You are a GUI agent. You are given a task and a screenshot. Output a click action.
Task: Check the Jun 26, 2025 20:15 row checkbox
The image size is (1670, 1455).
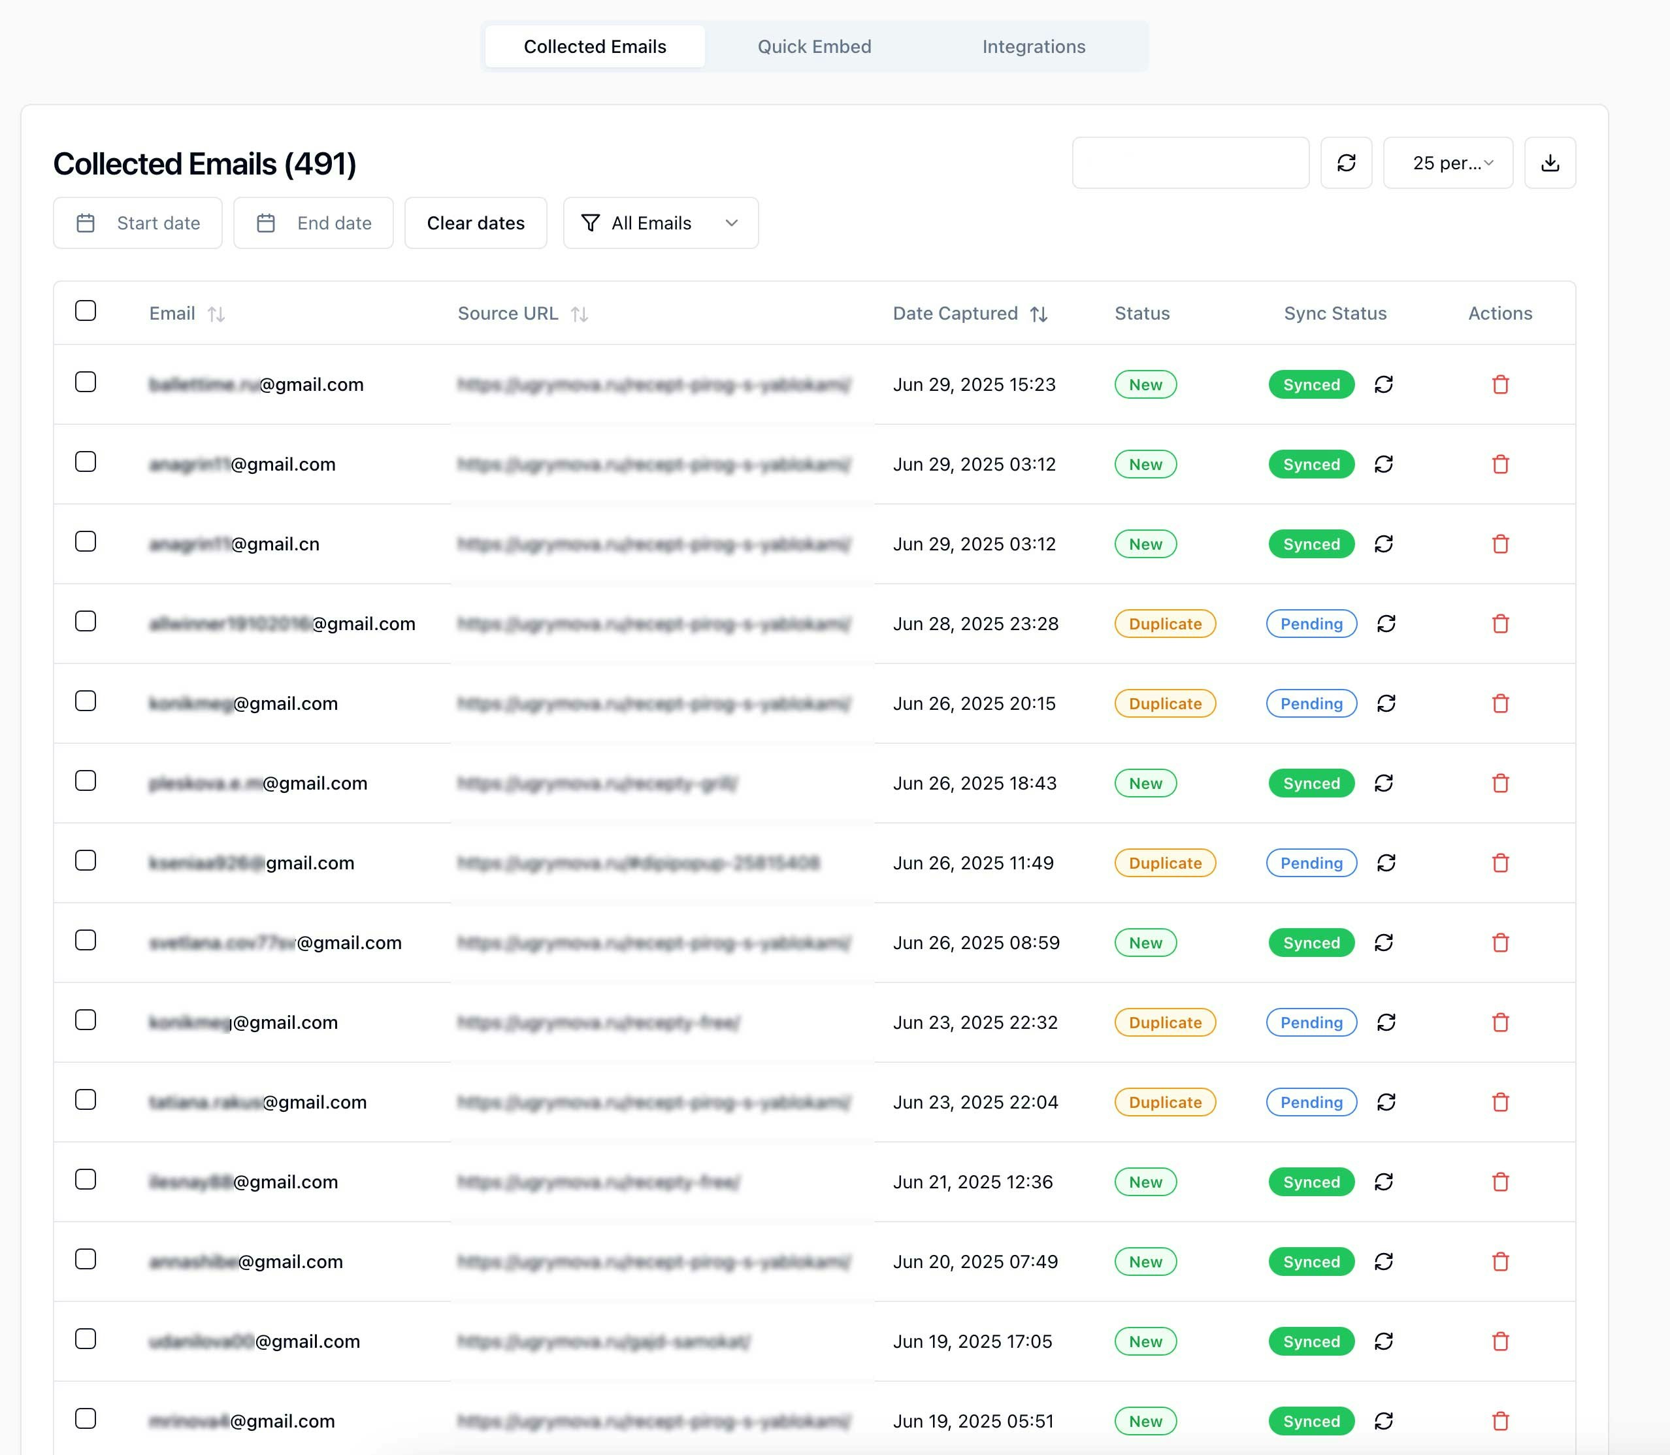click(85, 701)
